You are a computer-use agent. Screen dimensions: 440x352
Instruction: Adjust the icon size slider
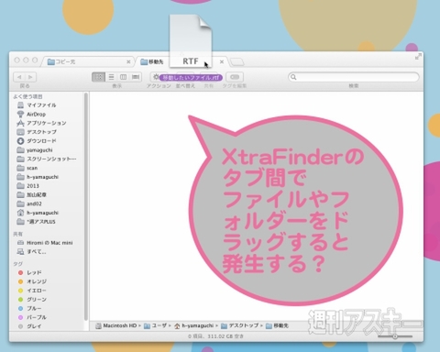395,336
